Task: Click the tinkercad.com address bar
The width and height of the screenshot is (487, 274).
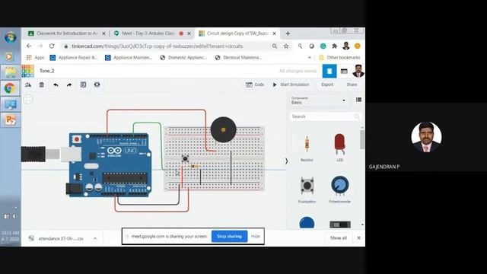Action: (157, 46)
